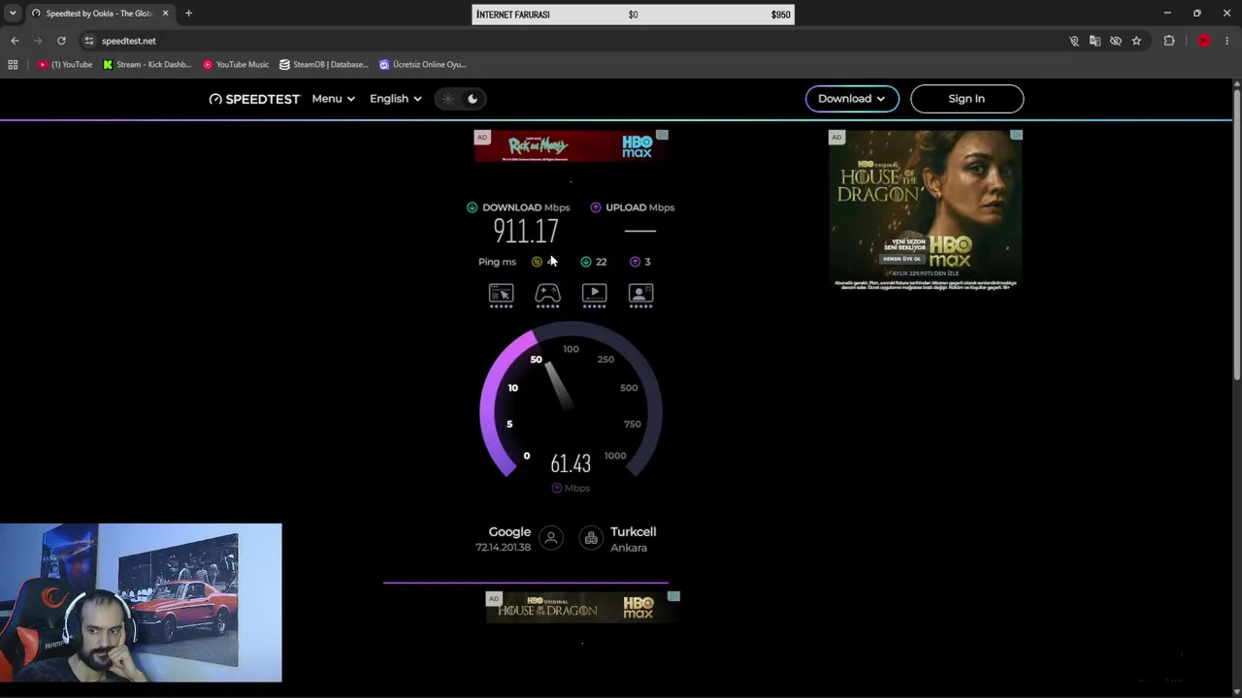Expand the Speedtest Menu dropdown
1242x698 pixels.
click(x=333, y=99)
